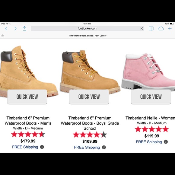Tap the footlocker.com address field
This screenshot has height=175, width=175.
pyautogui.click(x=87, y=28)
